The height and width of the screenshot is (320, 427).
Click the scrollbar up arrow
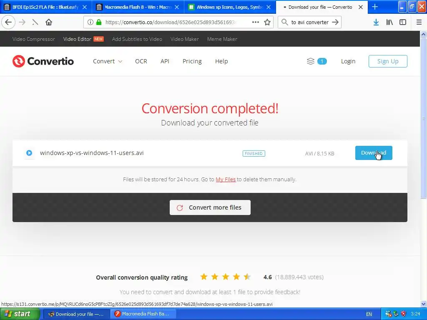point(423,34)
